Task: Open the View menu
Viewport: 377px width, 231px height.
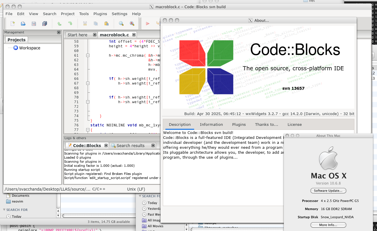Action: (x=33, y=14)
